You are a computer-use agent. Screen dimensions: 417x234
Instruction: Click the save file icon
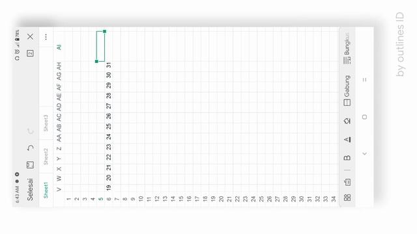coord(30,164)
